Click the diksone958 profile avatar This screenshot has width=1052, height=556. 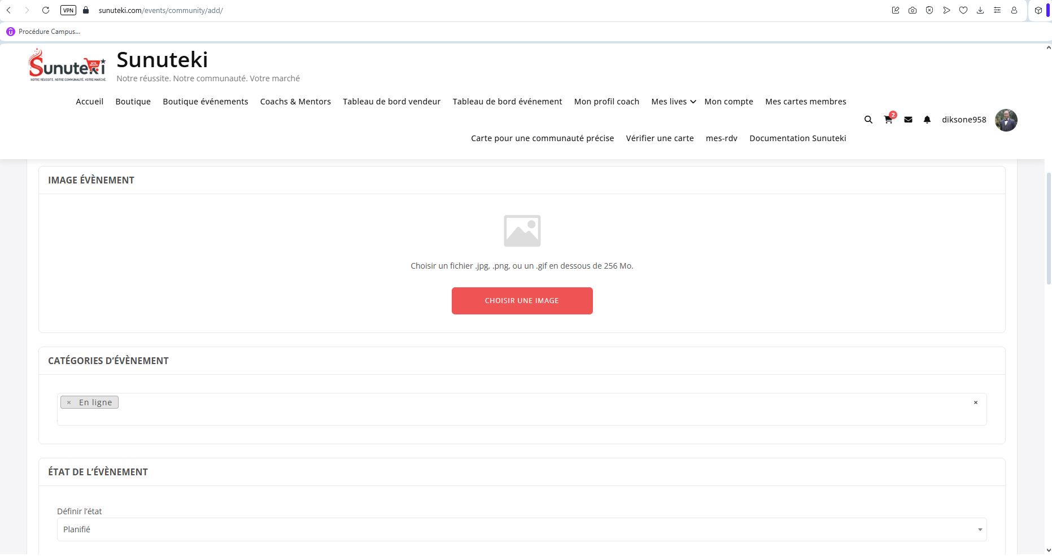1005,120
